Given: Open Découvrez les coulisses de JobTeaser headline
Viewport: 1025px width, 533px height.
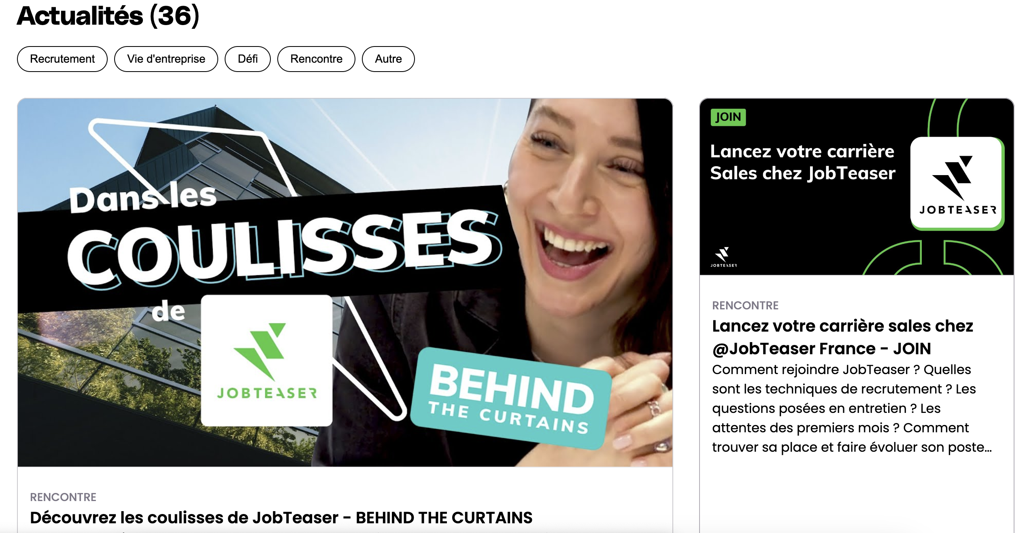Looking at the screenshot, I should (x=281, y=518).
